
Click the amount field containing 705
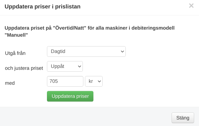(x=65, y=81)
